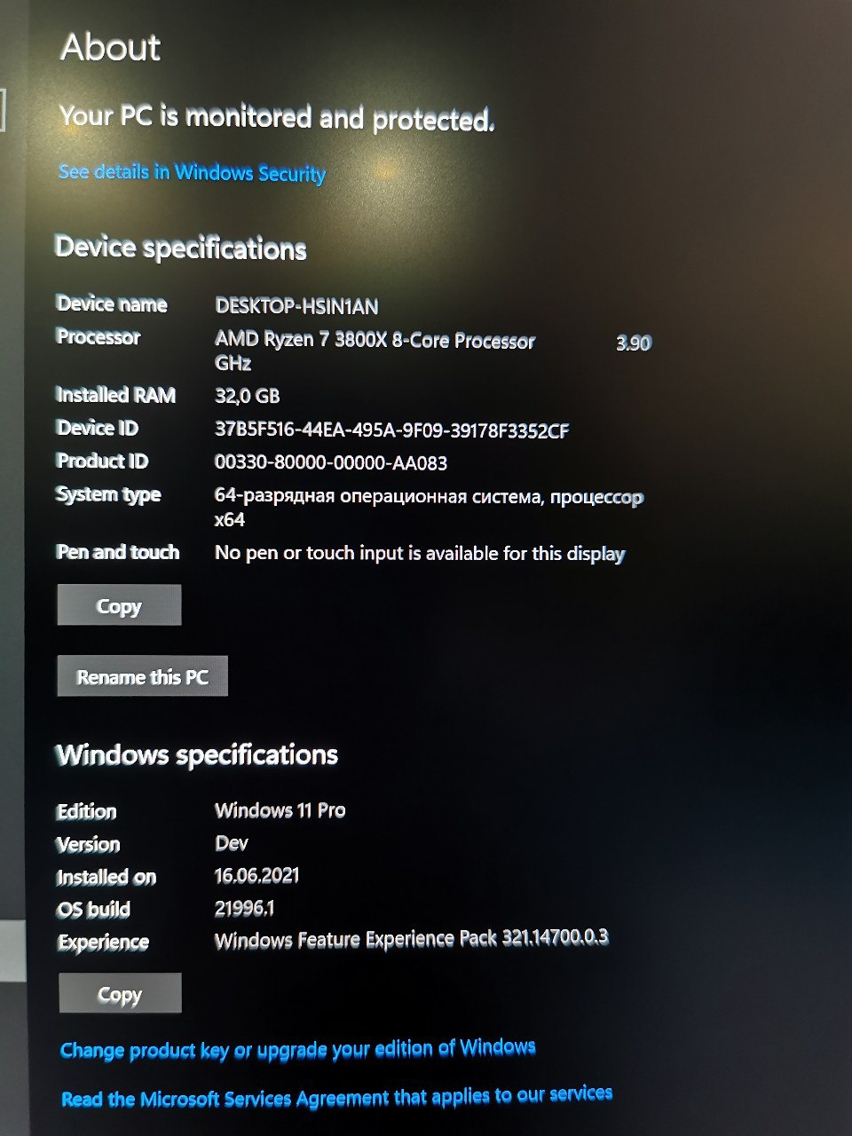Open See details in Windows Security link
This screenshot has width=852, height=1136.
(x=192, y=172)
